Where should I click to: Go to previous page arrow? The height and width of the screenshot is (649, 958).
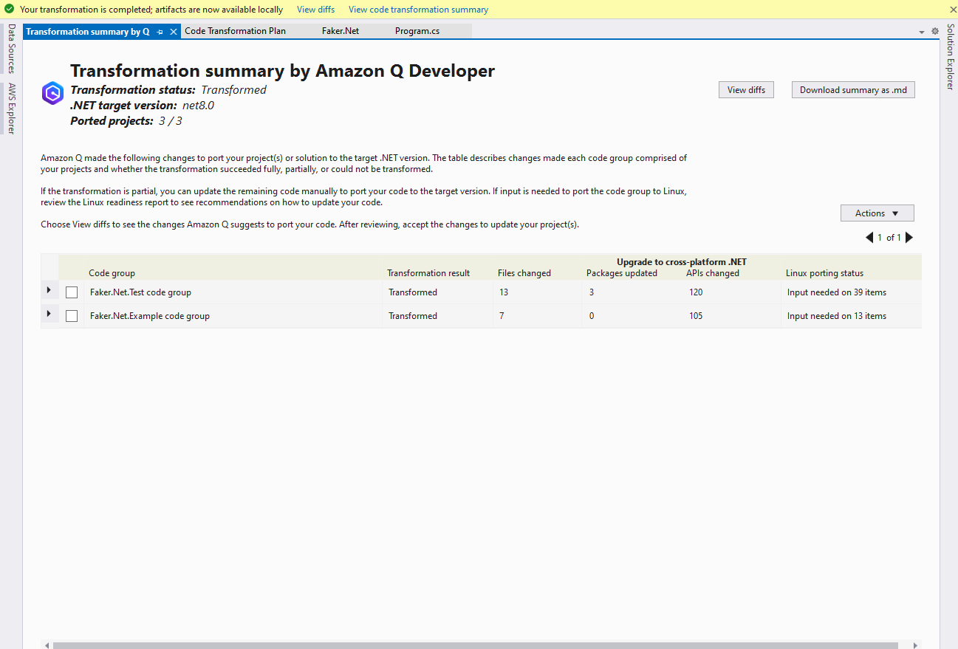point(869,238)
